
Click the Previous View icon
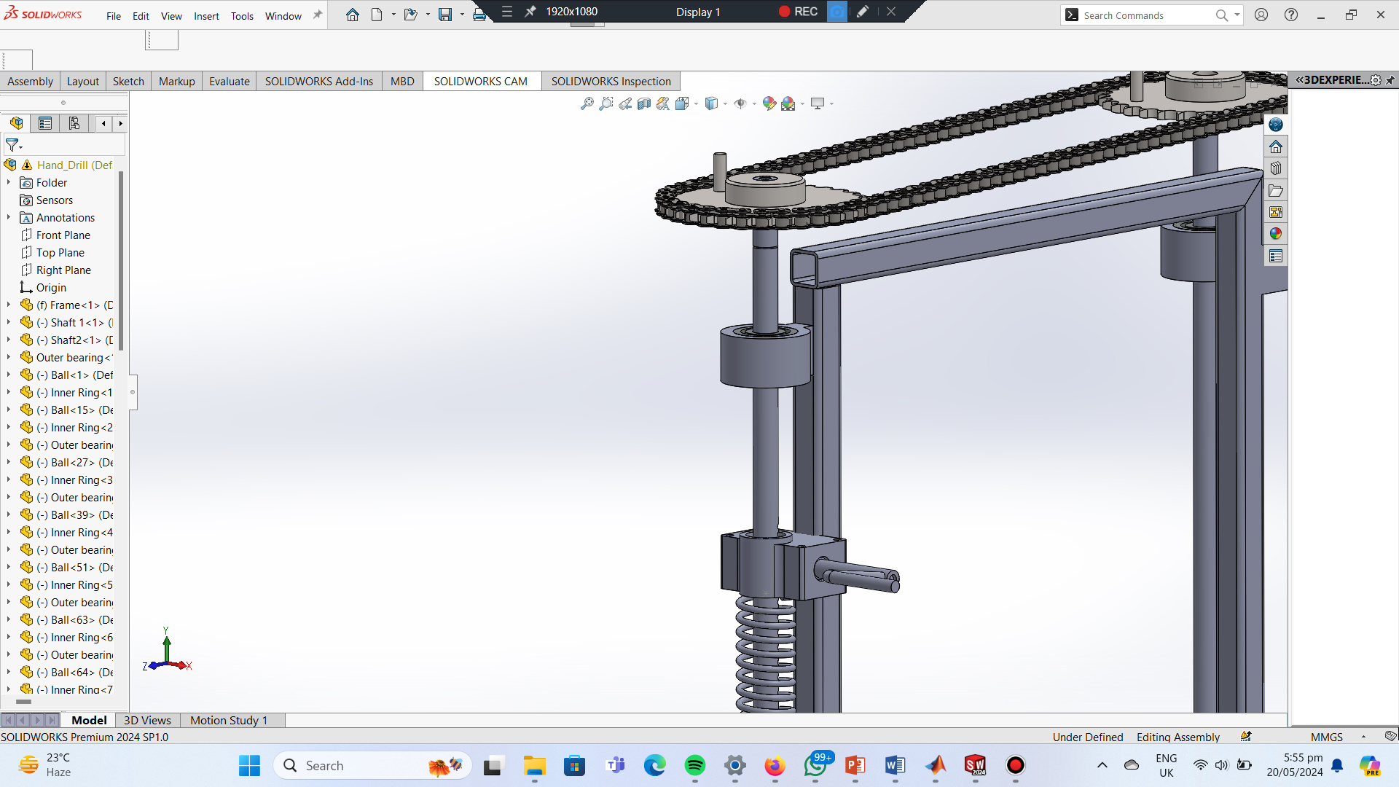click(x=625, y=103)
